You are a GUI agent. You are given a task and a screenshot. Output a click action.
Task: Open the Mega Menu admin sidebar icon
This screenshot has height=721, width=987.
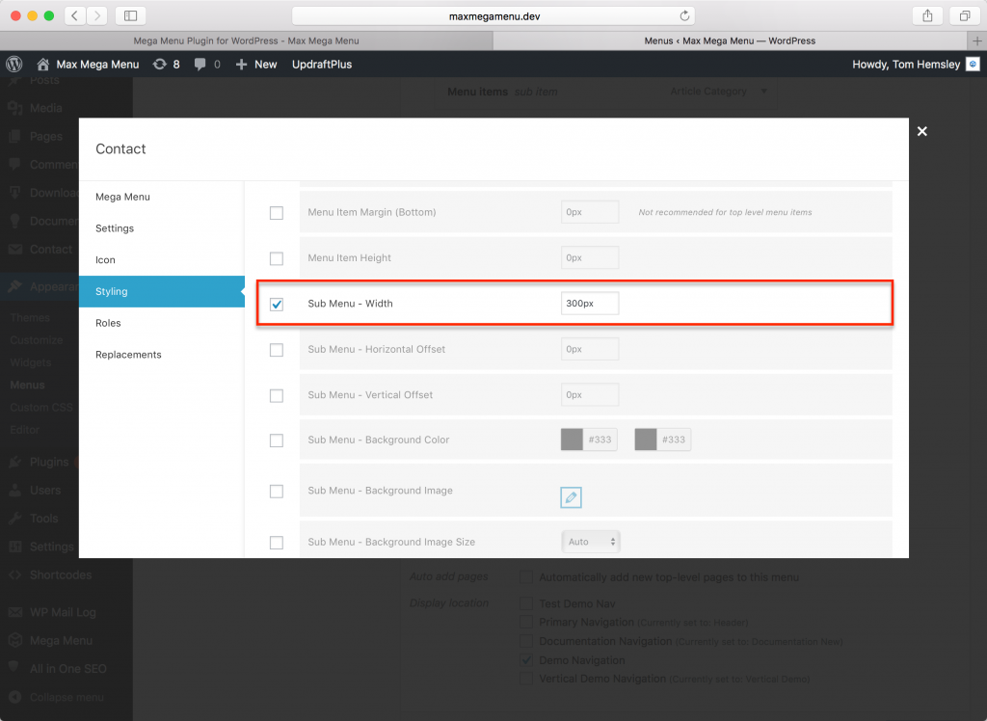[x=14, y=640]
